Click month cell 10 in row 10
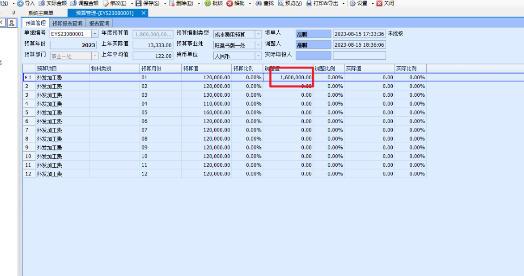Screen dimensions: 524x276 [161, 156]
